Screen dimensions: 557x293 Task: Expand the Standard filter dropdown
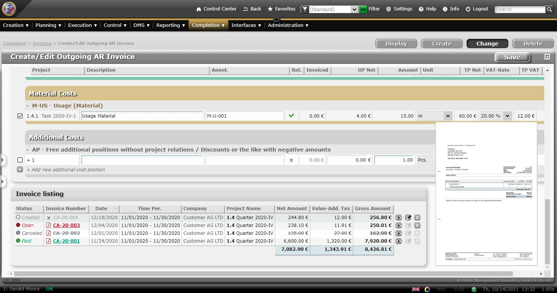click(354, 9)
